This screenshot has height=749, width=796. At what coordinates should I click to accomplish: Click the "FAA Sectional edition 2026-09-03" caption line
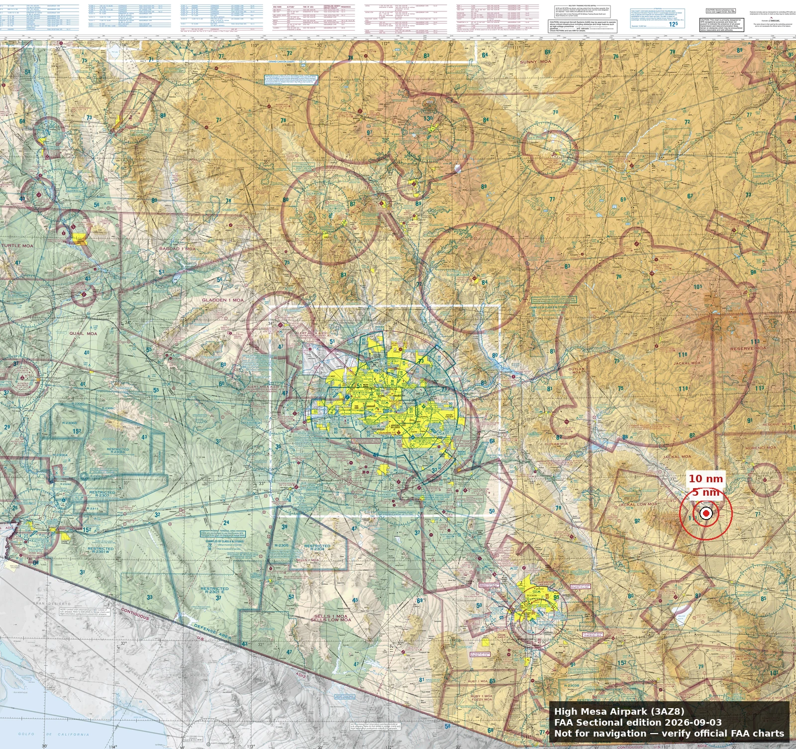638,722
